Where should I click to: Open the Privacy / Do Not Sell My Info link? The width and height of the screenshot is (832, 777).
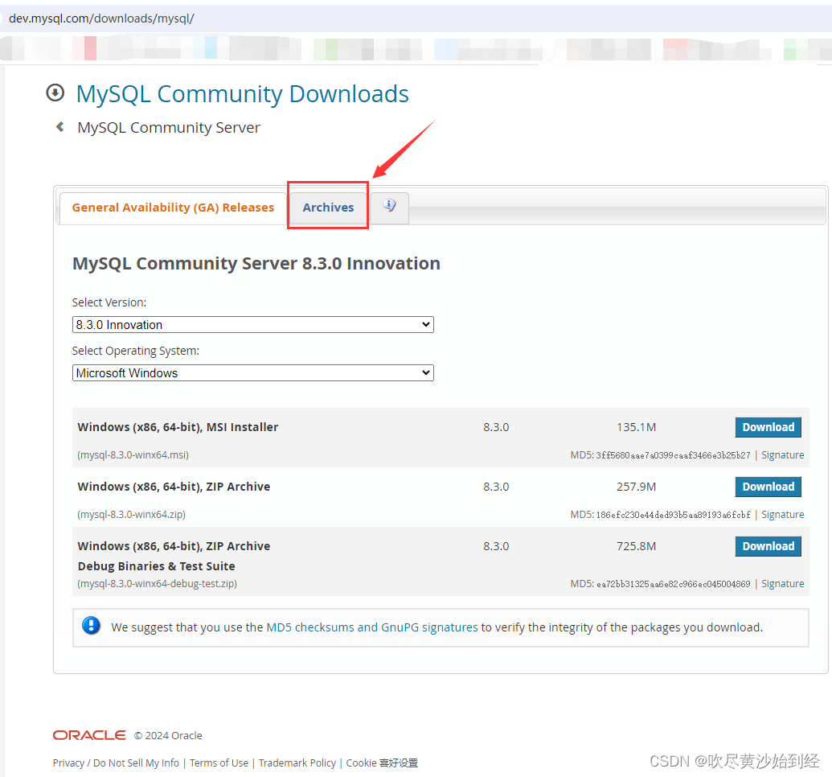coord(116,763)
